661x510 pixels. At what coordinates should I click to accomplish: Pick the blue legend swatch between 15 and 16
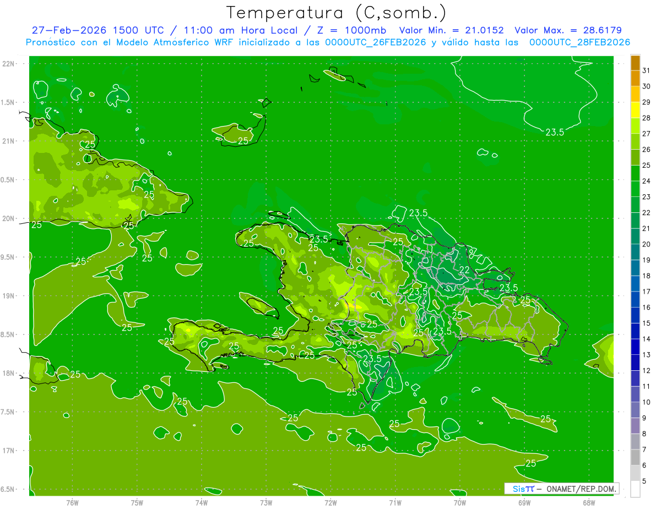[x=635, y=315]
